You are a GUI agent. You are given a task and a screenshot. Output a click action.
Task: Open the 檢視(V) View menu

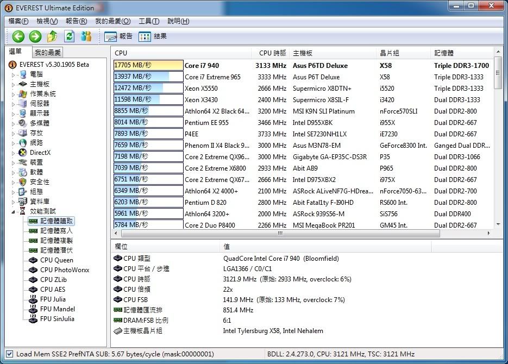point(47,21)
